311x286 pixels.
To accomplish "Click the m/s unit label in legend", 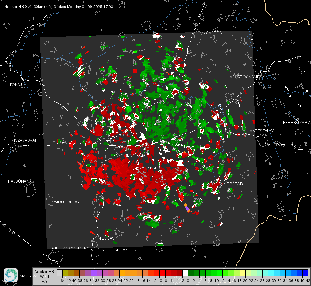I will (44, 282).
